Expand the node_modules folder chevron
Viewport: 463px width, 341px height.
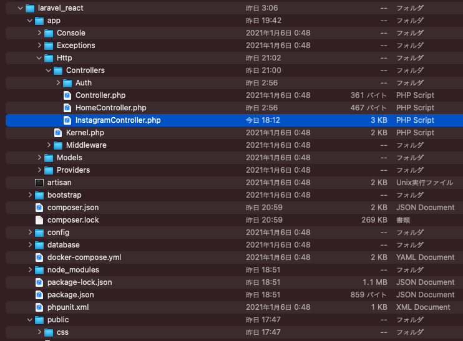point(30,269)
